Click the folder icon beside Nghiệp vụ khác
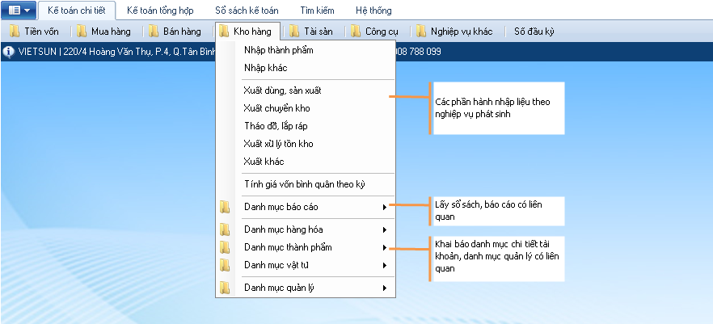The width and height of the screenshot is (713, 324). [421, 32]
